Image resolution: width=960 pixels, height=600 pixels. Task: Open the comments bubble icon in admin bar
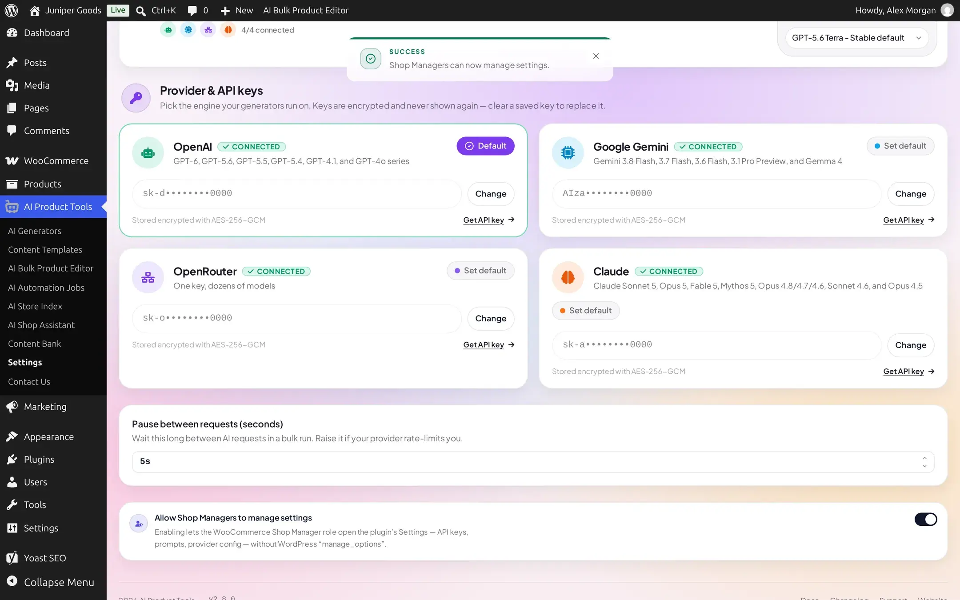tap(192, 11)
